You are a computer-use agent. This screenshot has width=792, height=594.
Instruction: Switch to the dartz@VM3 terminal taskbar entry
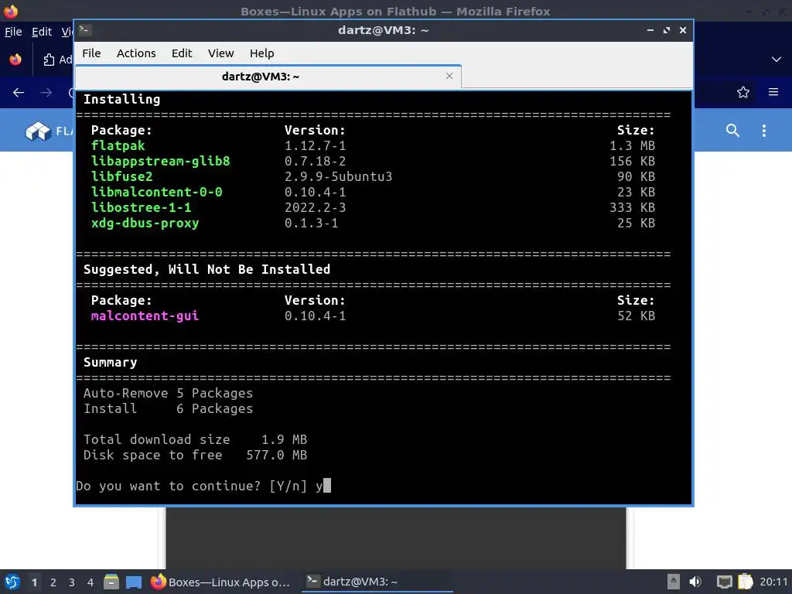[377, 582]
